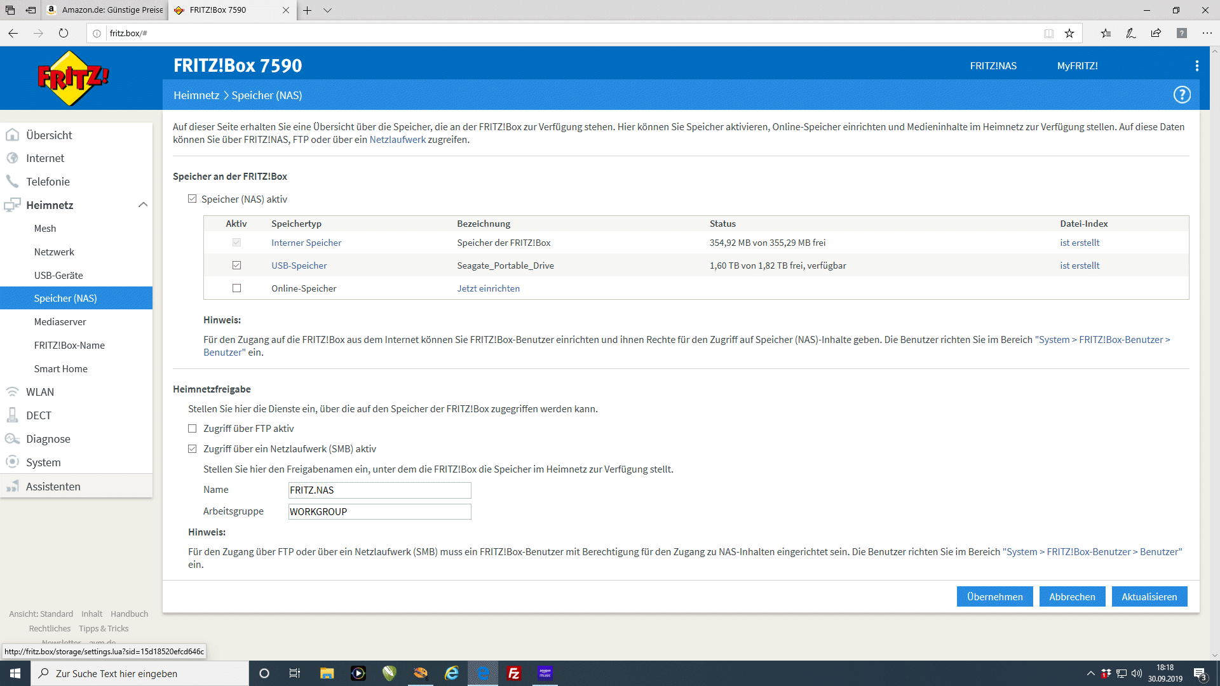The width and height of the screenshot is (1220, 686).
Task: Open Smart Home in the sidebar
Action: point(61,369)
